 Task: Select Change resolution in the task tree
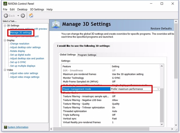(20, 44)
